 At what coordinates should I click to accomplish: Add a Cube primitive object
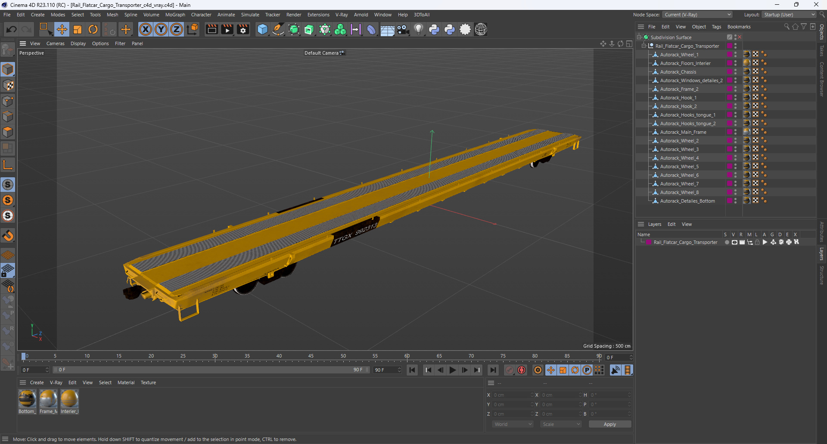point(262,29)
